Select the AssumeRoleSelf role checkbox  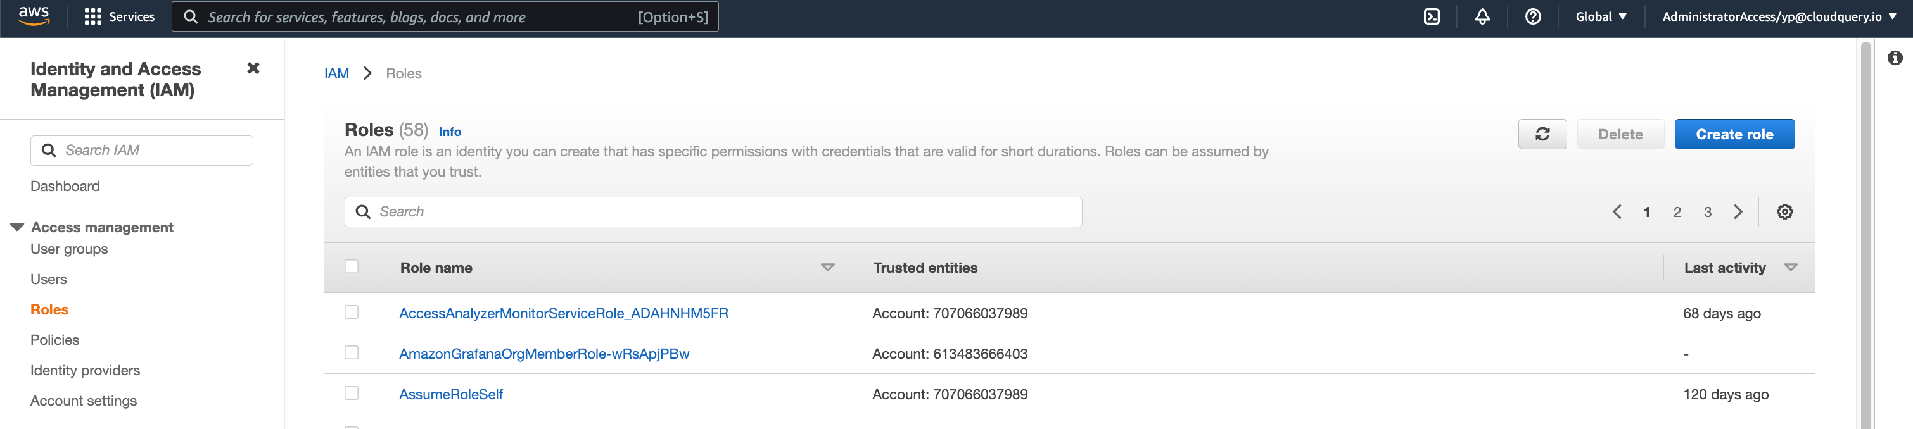352,394
